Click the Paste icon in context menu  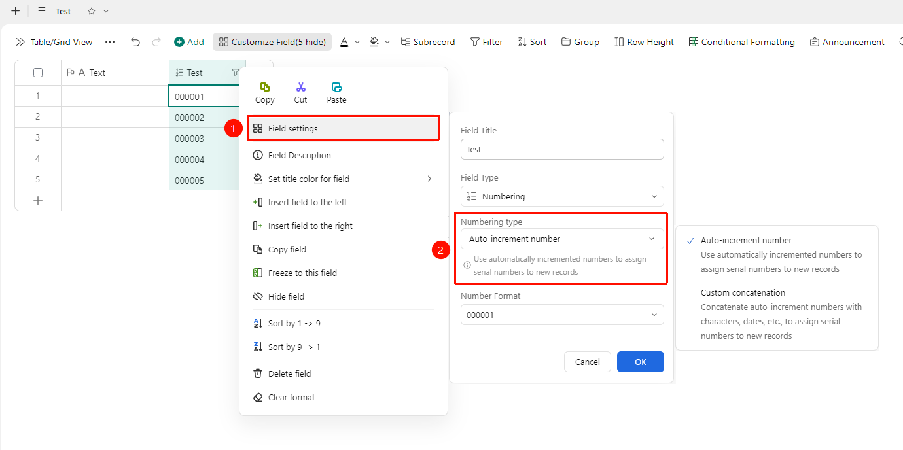coord(337,87)
